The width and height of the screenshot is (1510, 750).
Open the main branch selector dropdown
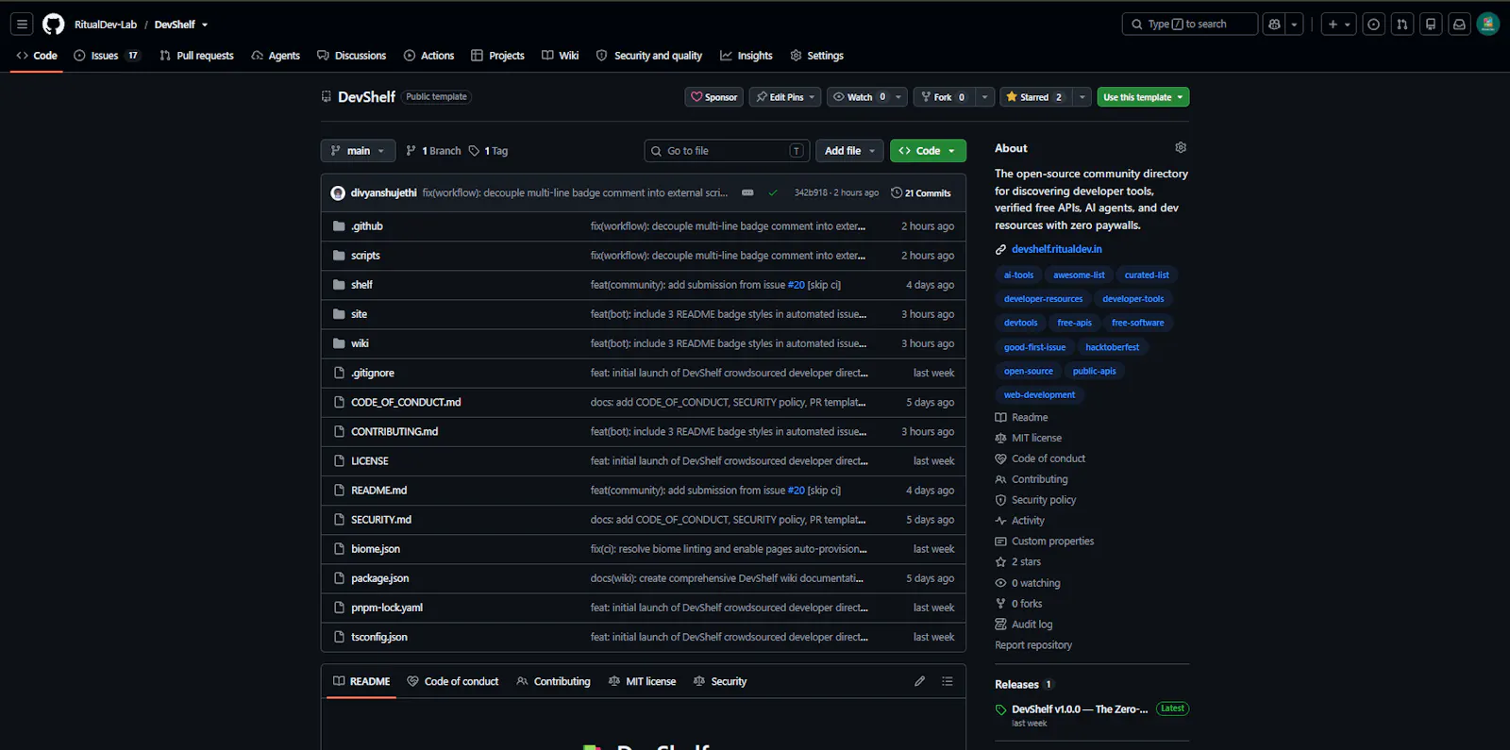tap(358, 151)
